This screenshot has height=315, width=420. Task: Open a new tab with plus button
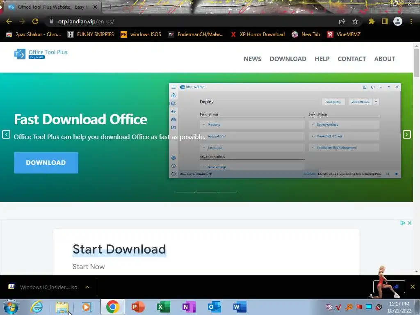pyautogui.click(x=110, y=7)
